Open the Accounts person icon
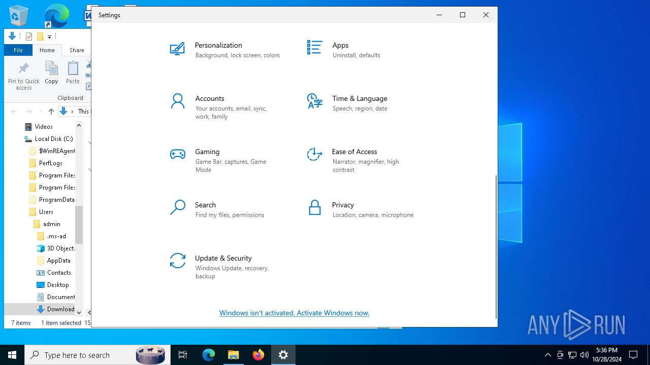The height and width of the screenshot is (365, 650). 177,101
